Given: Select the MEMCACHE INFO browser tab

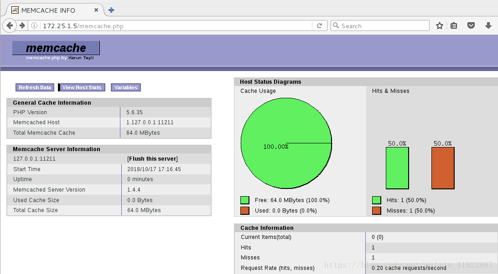Looking at the screenshot, I should [x=50, y=9].
